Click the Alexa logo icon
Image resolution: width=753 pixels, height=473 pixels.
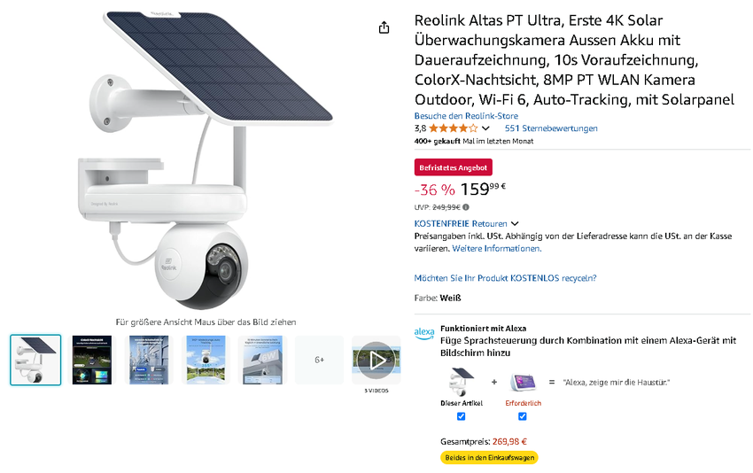coord(423,332)
